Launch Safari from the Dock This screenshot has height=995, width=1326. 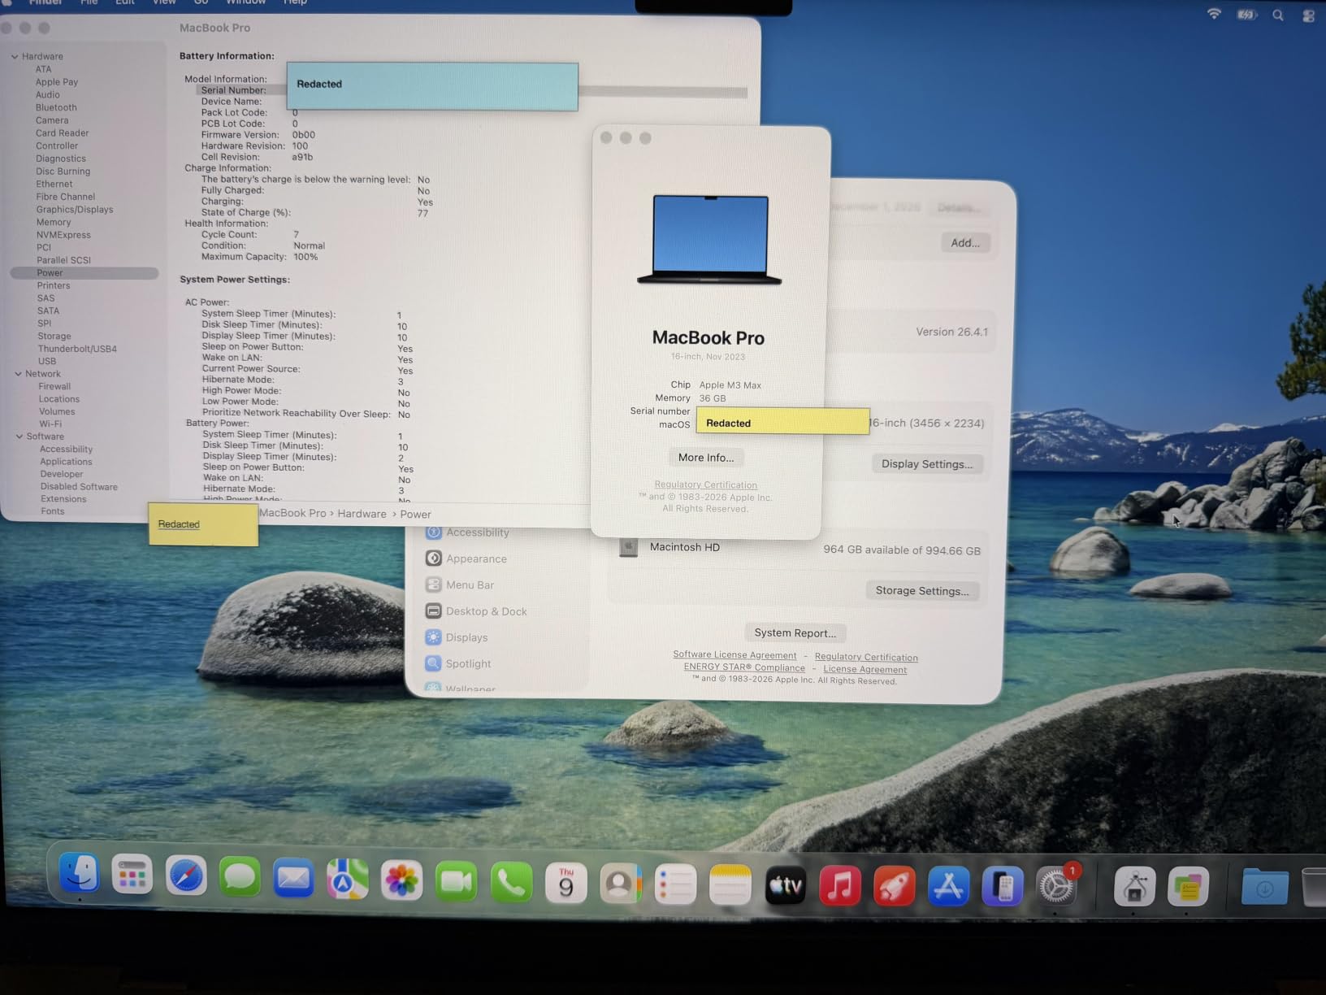[186, 876]
